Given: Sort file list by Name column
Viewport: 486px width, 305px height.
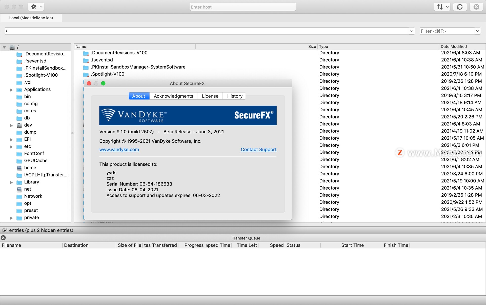Looking at the screenshot, I should (135, 46).
